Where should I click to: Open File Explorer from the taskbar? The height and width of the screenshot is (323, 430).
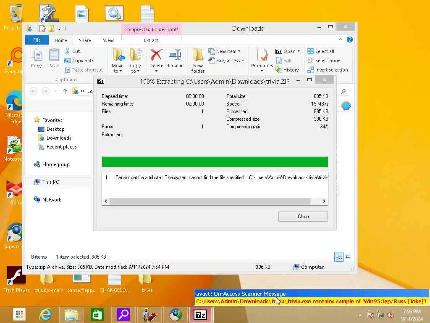[x=71, y=315]
